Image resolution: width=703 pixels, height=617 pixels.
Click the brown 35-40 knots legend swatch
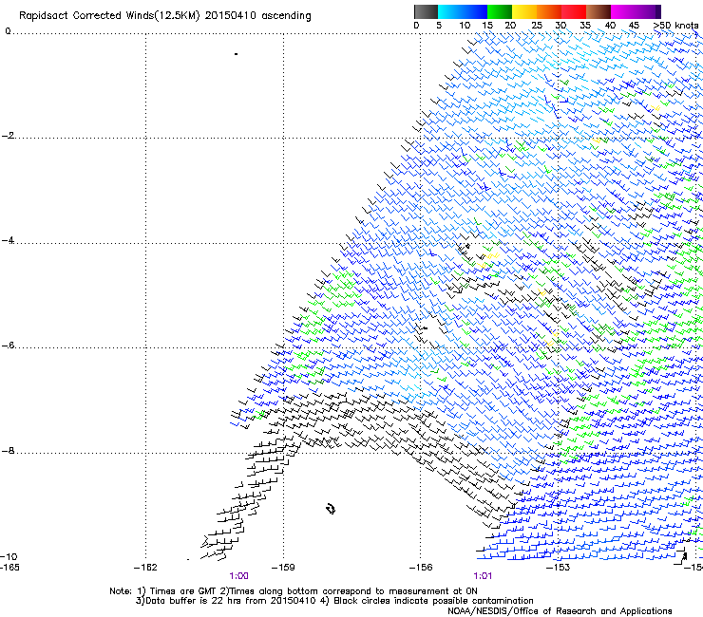click(598, 11)
